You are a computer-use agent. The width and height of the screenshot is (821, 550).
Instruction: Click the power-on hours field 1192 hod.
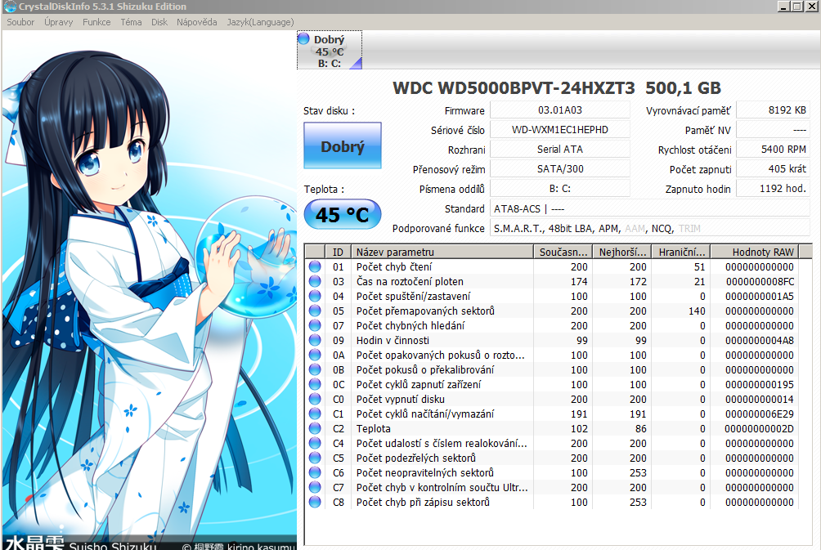click(774, 189)
